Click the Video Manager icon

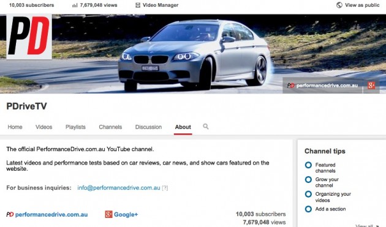tap(138, 5)
